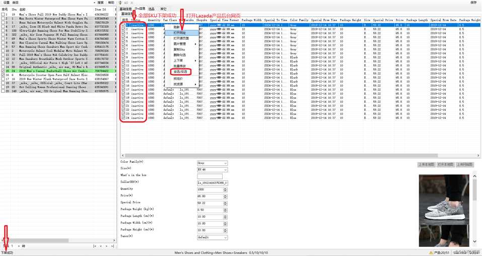
Task: Select product row "Ultra-Light Running Shoes"
Action: click(58, 30)
